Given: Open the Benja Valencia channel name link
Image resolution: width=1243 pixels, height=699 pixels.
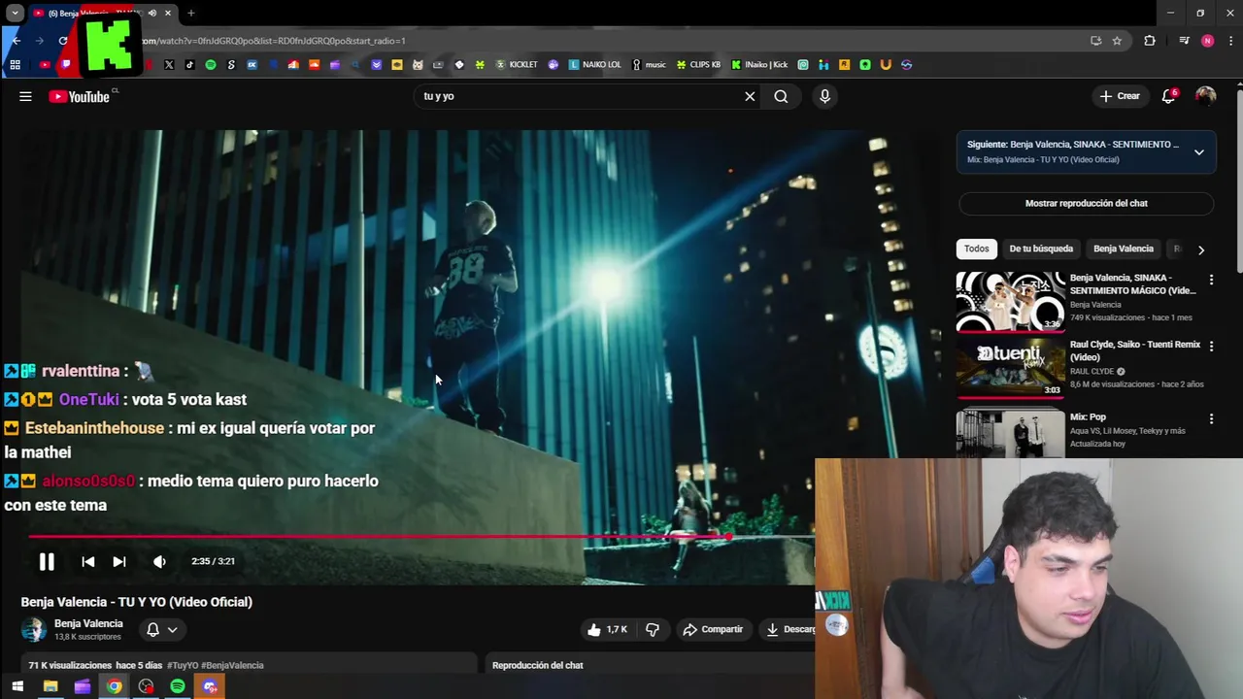Looking at the screenshot, I should tap(88, 623).
